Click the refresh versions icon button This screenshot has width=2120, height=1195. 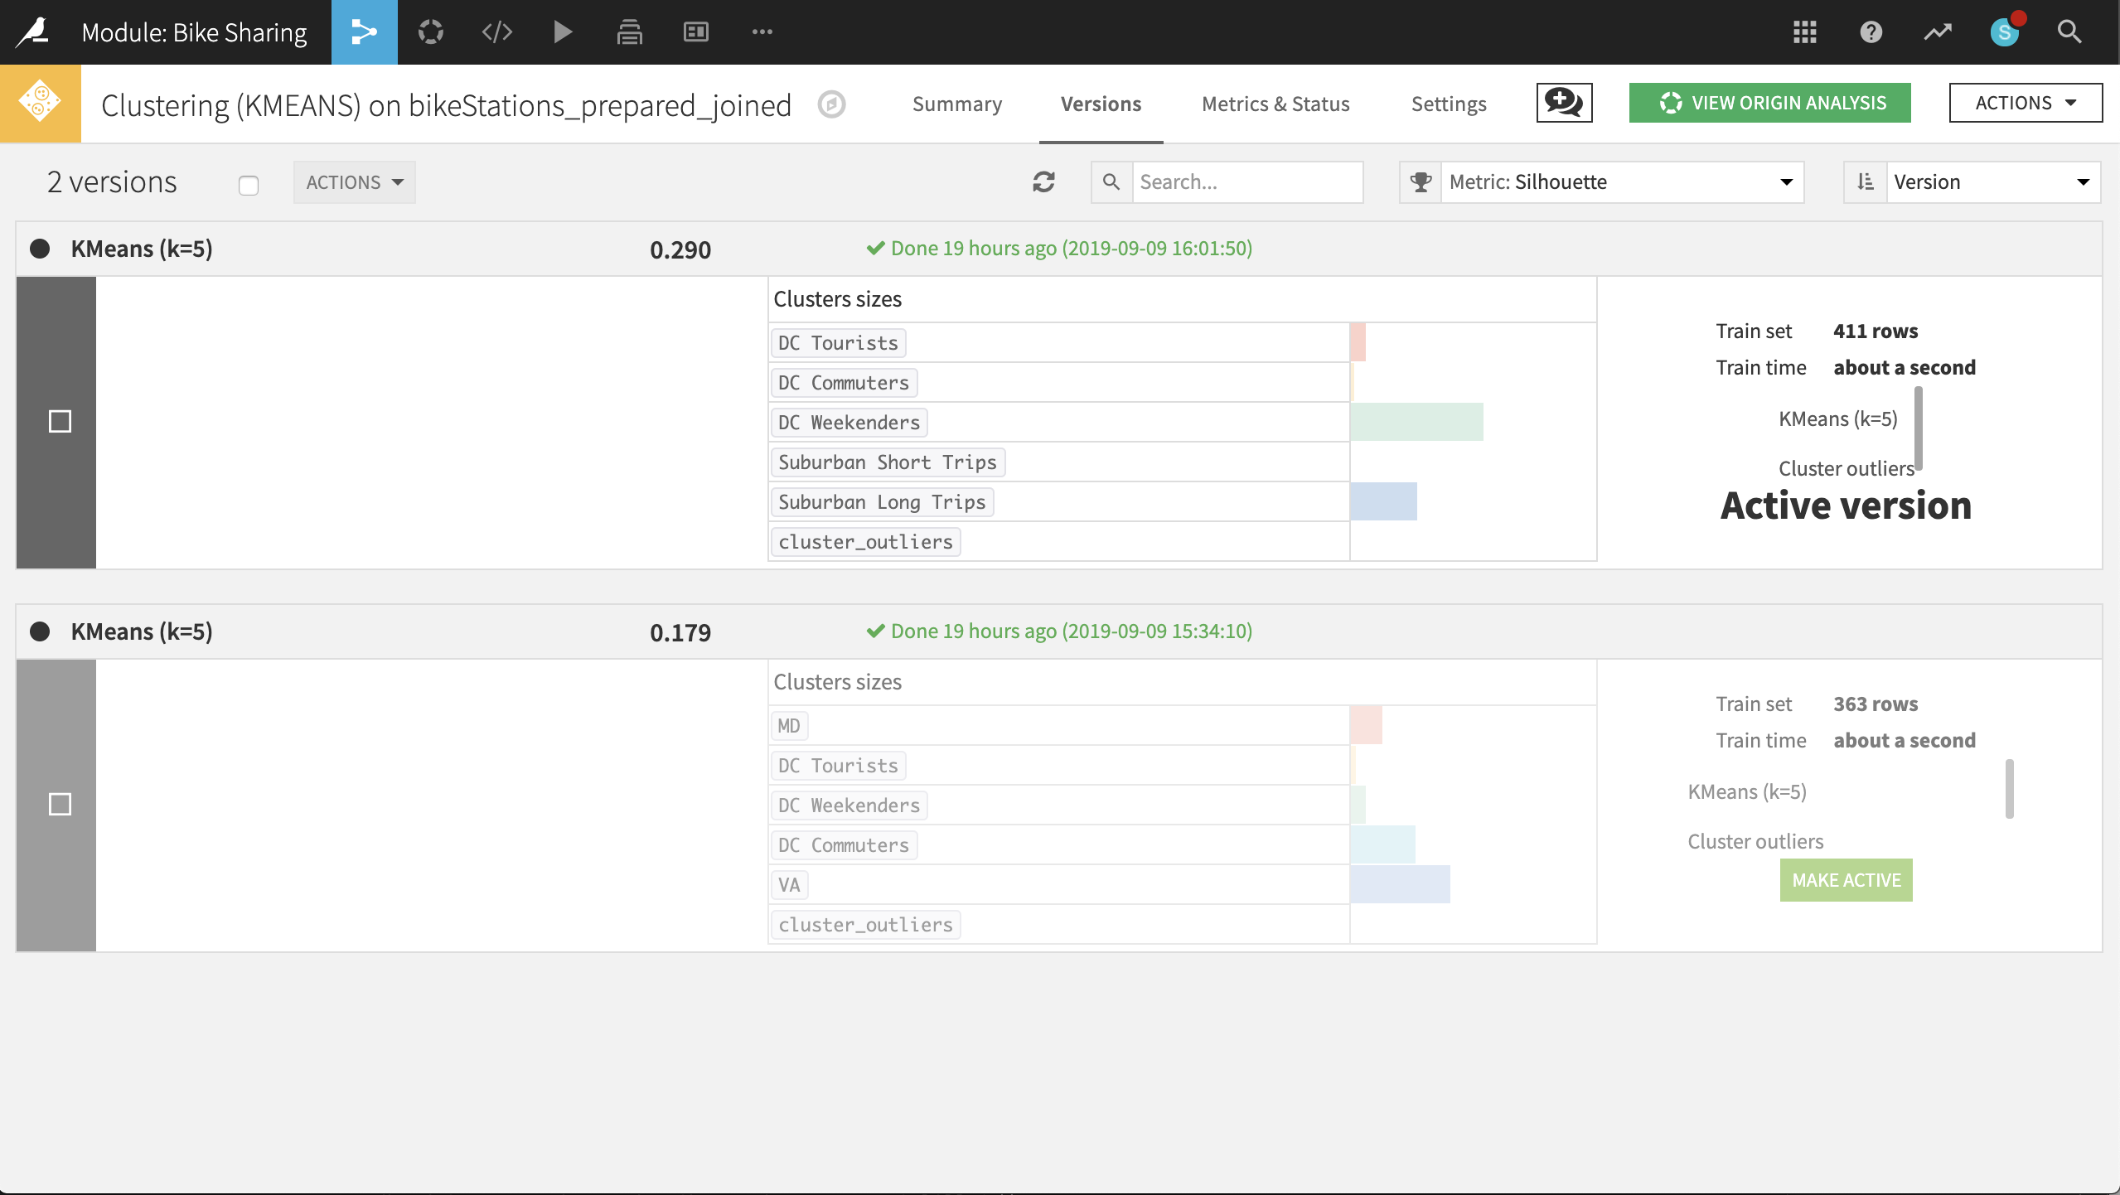click(1045, 182)
